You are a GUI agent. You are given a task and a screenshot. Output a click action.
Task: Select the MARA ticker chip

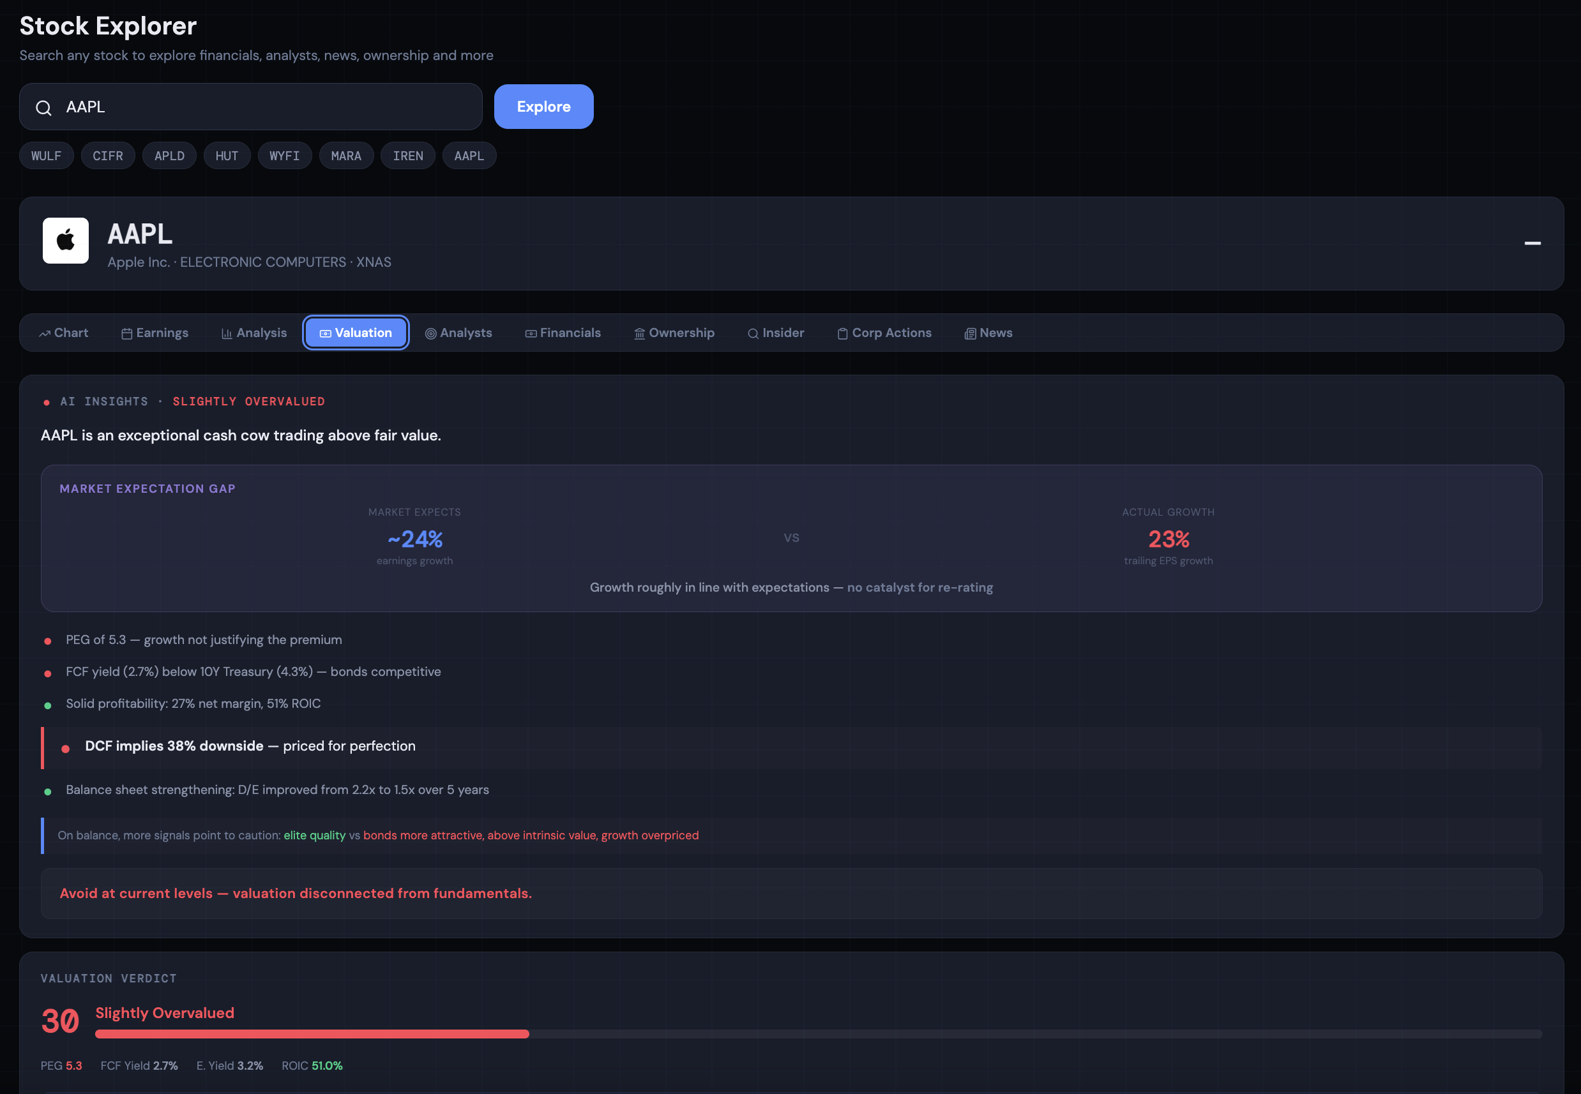pyautogui.click(x=346, y=156)
